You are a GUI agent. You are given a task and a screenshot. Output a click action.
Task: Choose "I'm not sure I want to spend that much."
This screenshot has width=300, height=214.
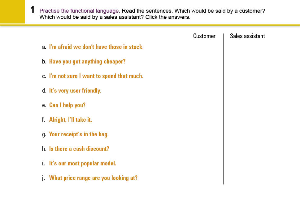pos(96,76)
